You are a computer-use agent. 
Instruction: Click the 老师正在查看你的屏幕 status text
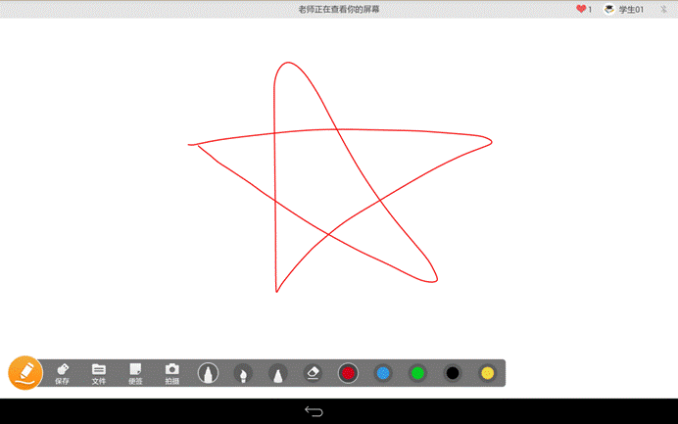point(339,9)
